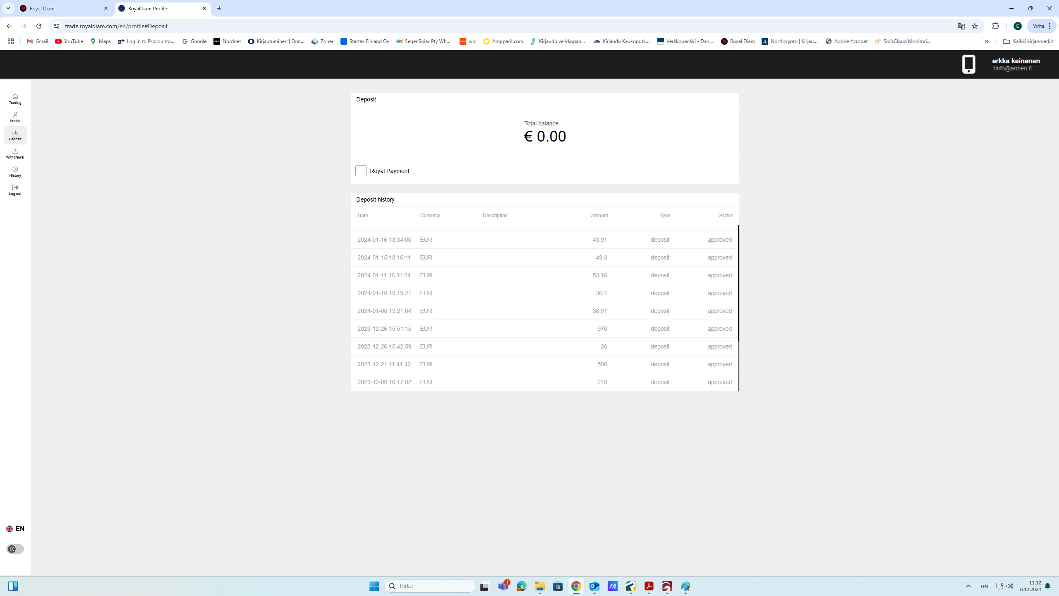Open Chrome extensions puzzle icon
Screen dimensions: 1059x596
click(x=996, y=26)
